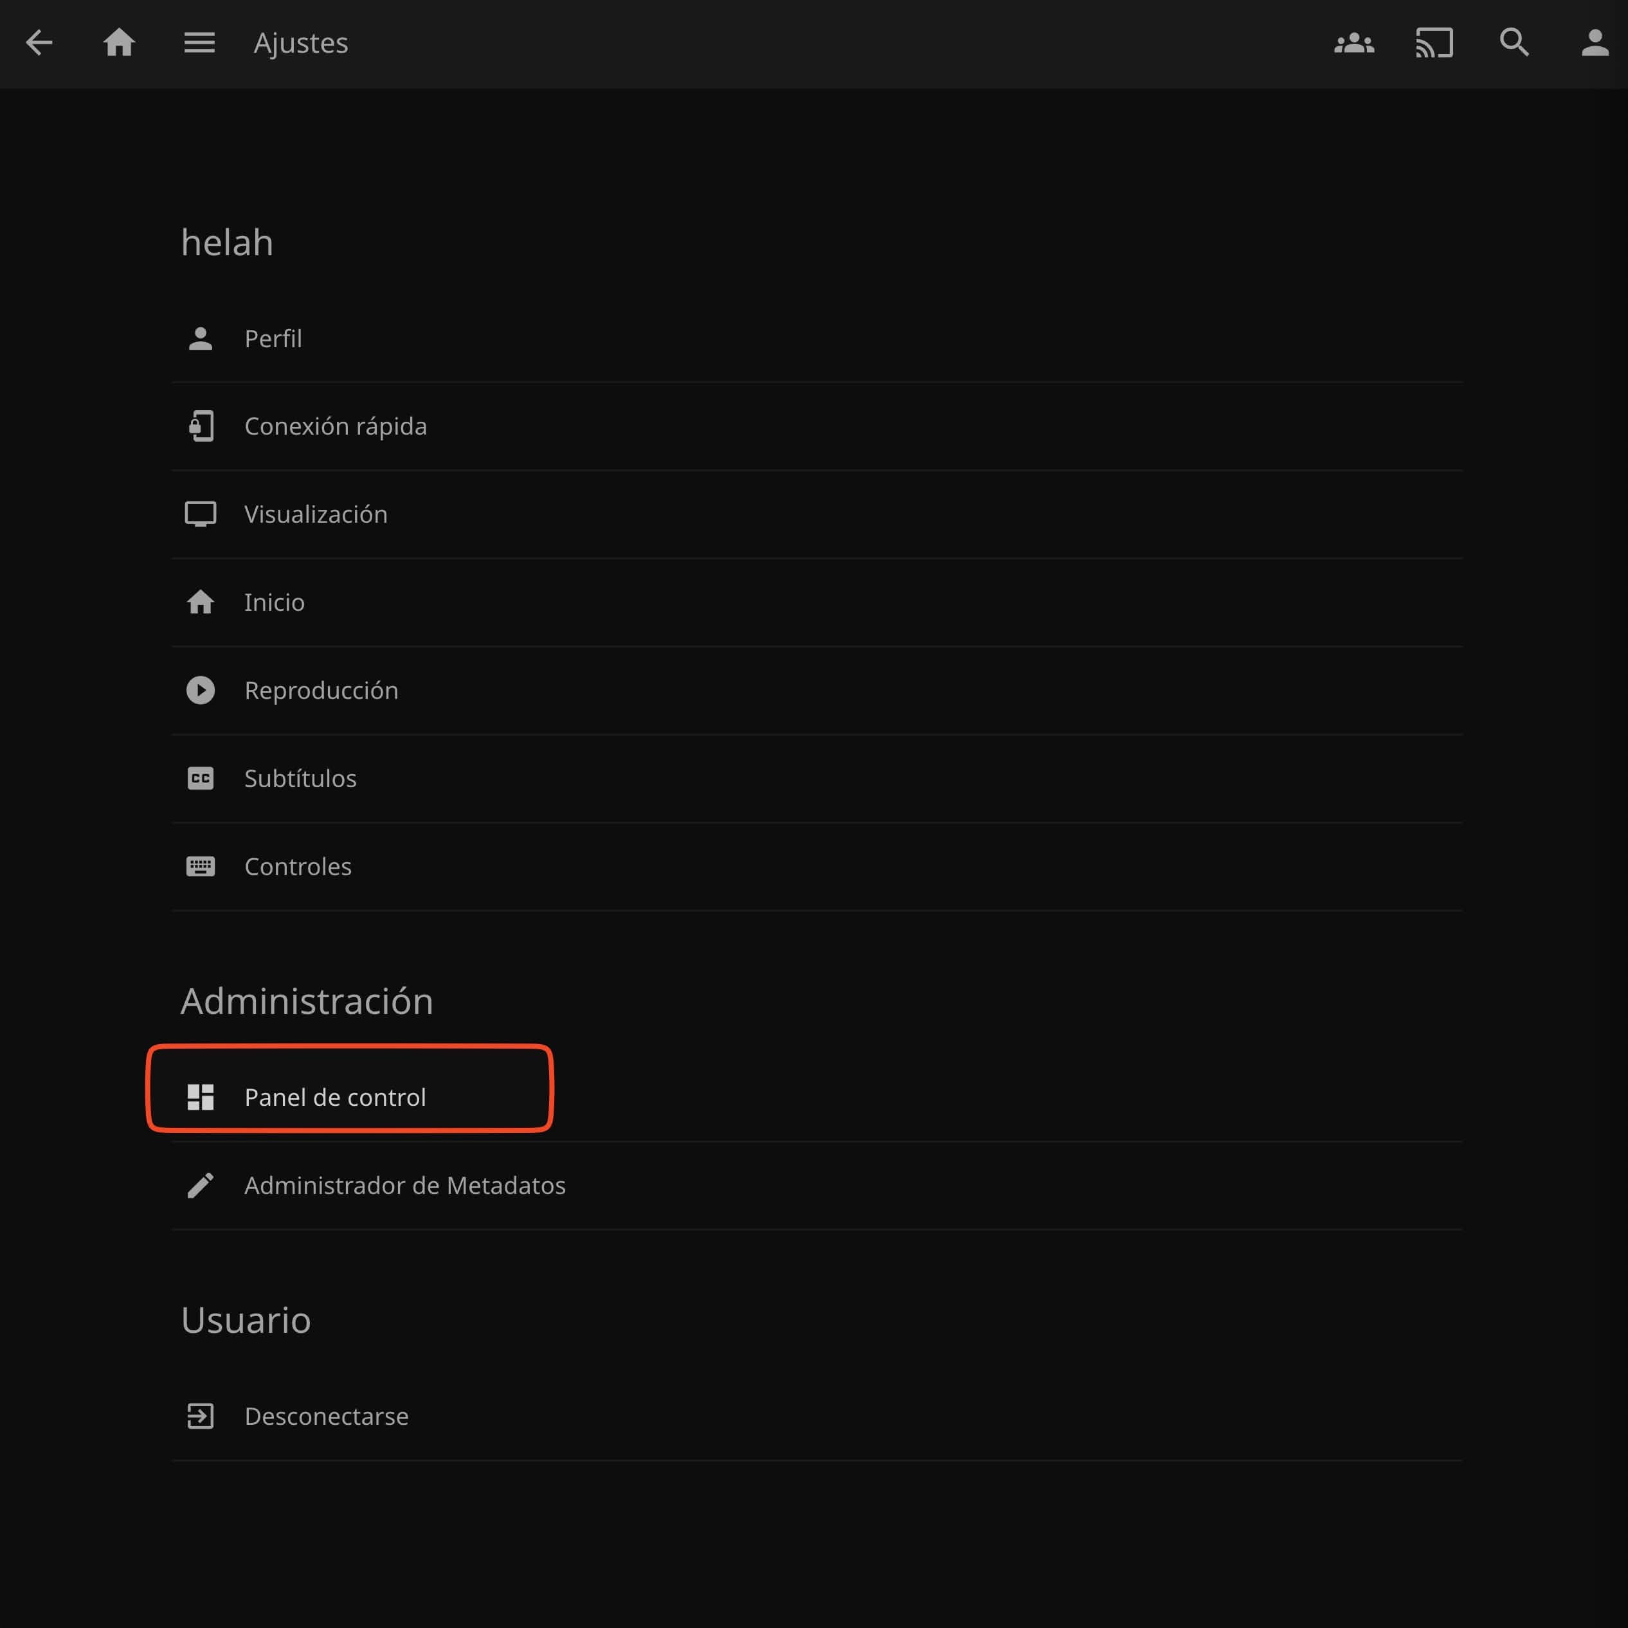Go to Controles settings

[298, 866]
